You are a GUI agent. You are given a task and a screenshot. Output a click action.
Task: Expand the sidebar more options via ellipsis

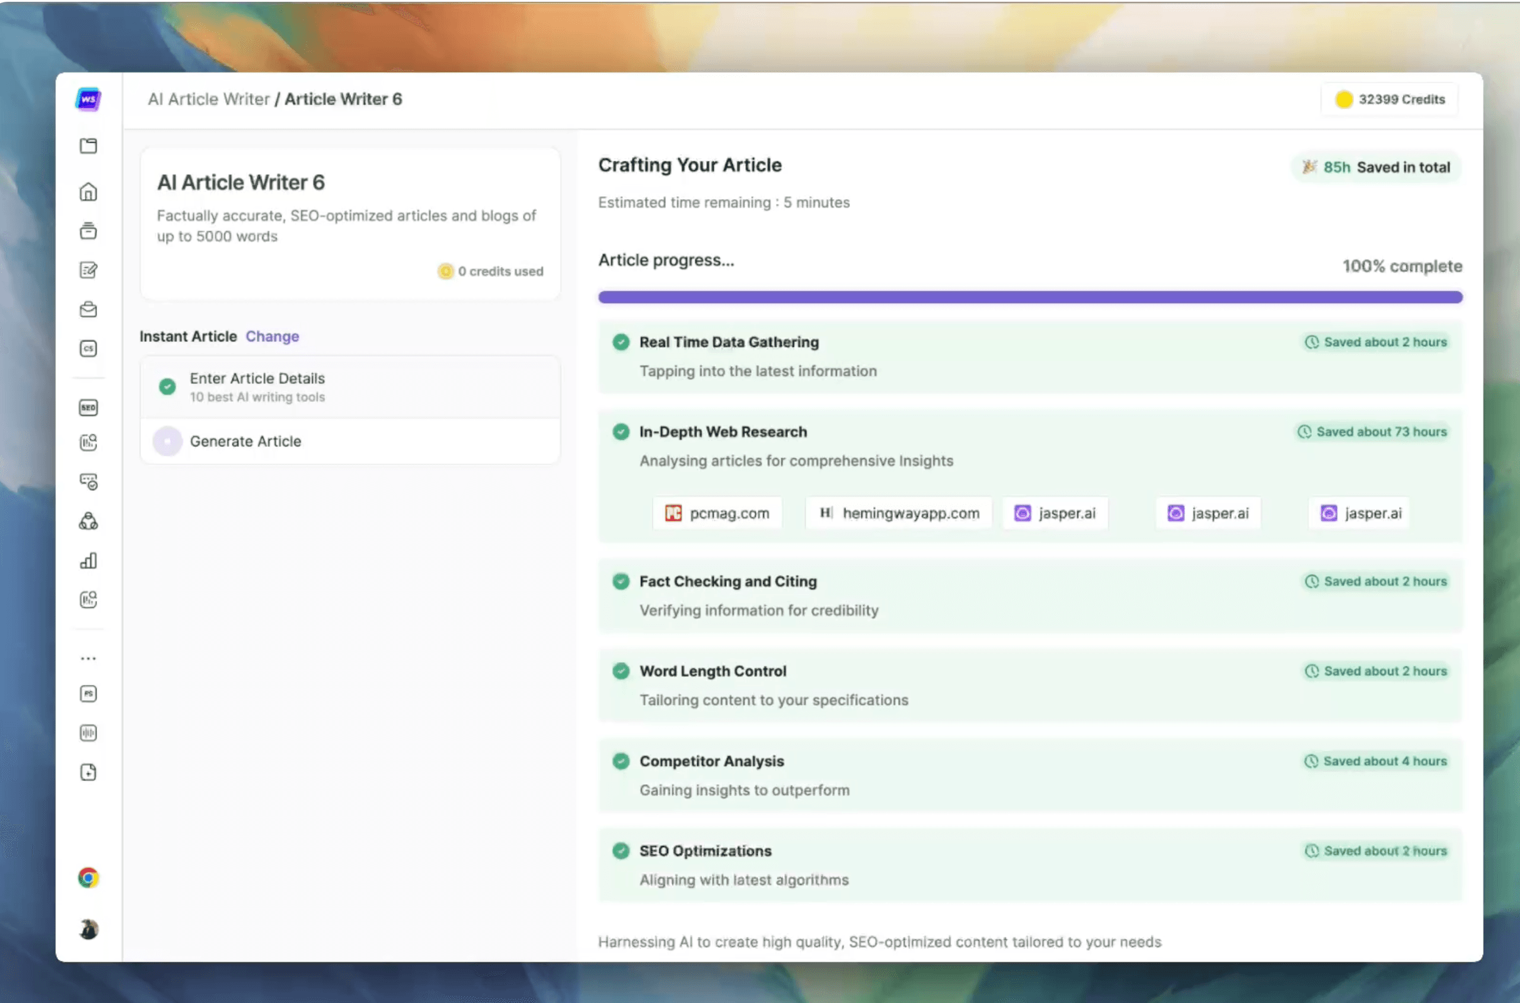[x=88, y=657]
